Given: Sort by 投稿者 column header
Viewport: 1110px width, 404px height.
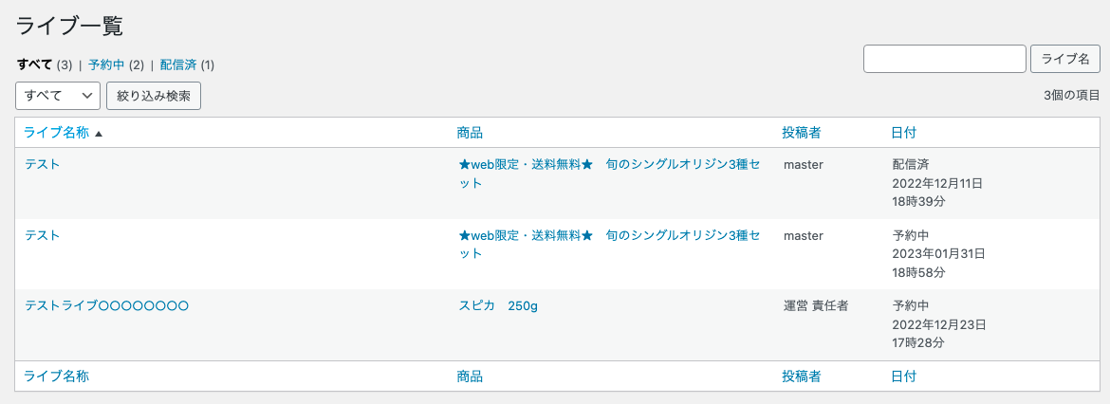Looking at the screenshot, I should pos(801,133).
